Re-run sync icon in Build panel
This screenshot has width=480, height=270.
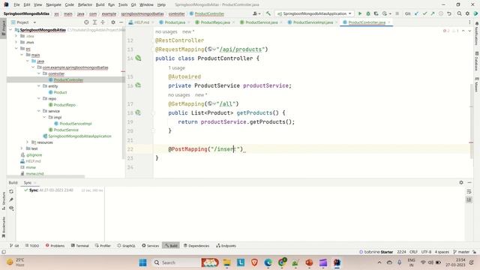coord(11,191)
